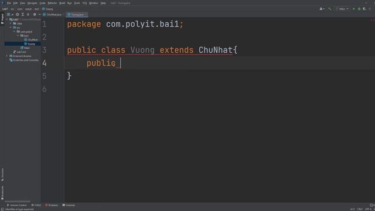Open the Navigate menu

pyautogui.click(x=32, y=3)
